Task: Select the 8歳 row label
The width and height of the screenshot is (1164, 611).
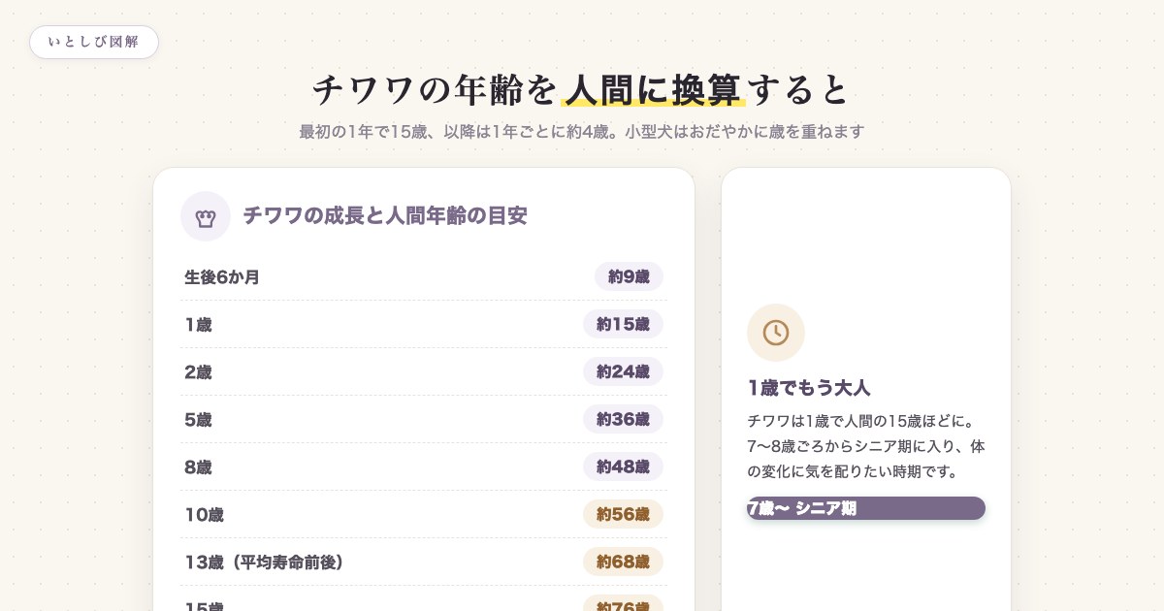Action: coord(198,467)
